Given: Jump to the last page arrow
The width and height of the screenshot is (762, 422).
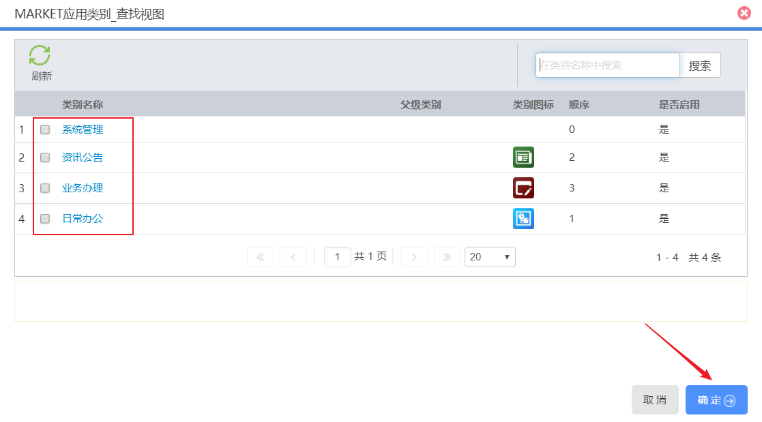Looking at the screenshot, I should 447,257.
